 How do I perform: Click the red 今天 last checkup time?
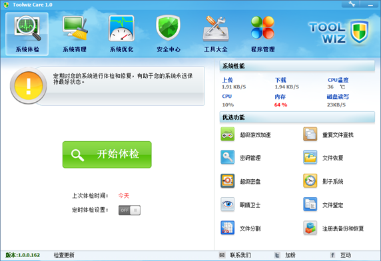[x=124, y=196]
